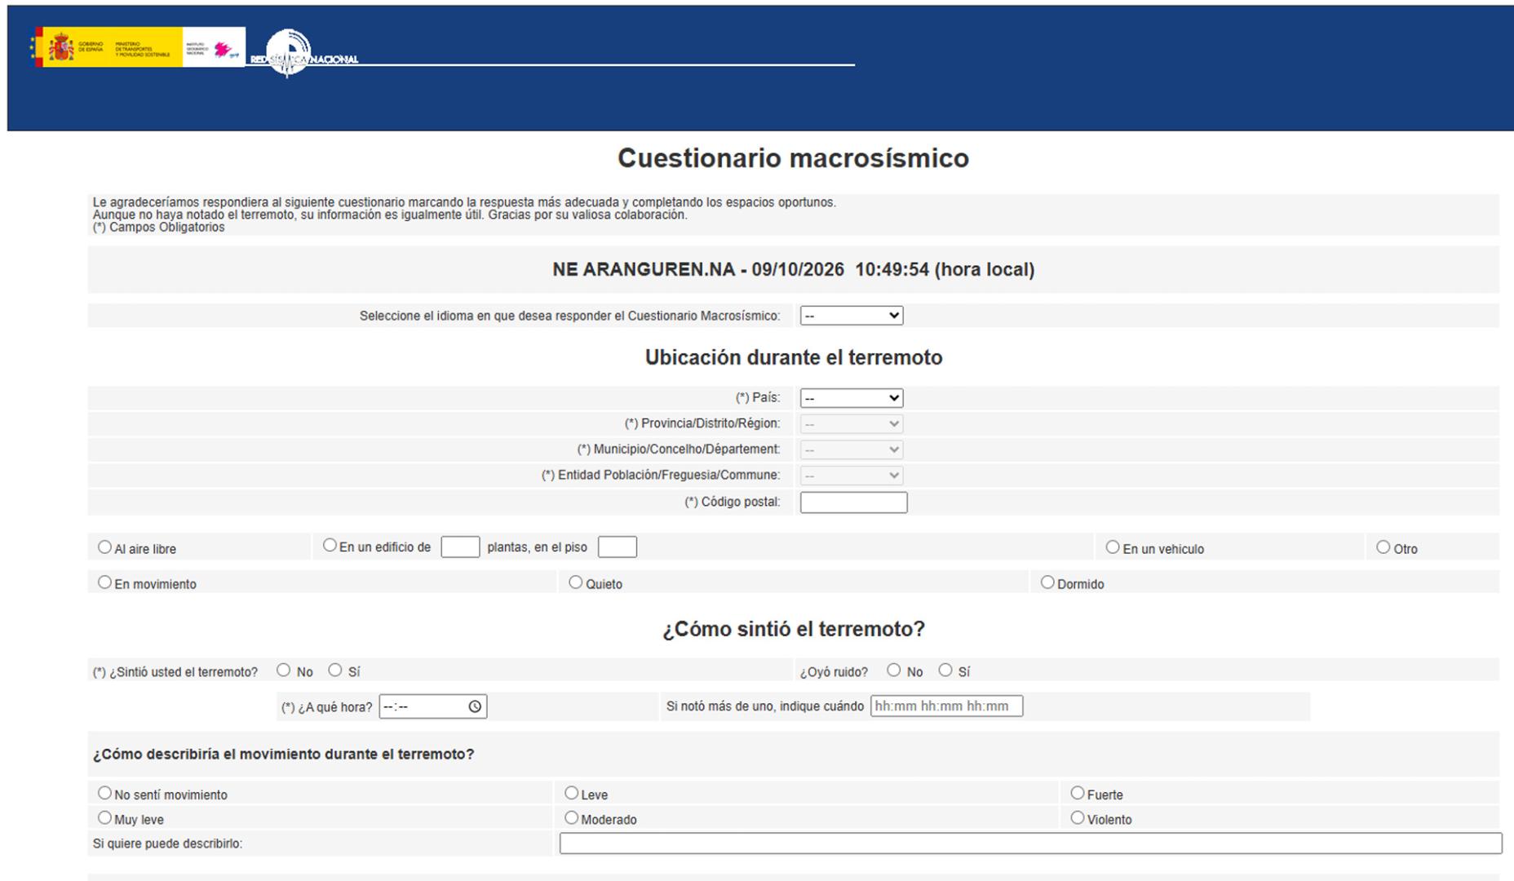The image size is (1514, 881).
Task: Open the clock picker in hora field
Action: (x=475, y=706)
